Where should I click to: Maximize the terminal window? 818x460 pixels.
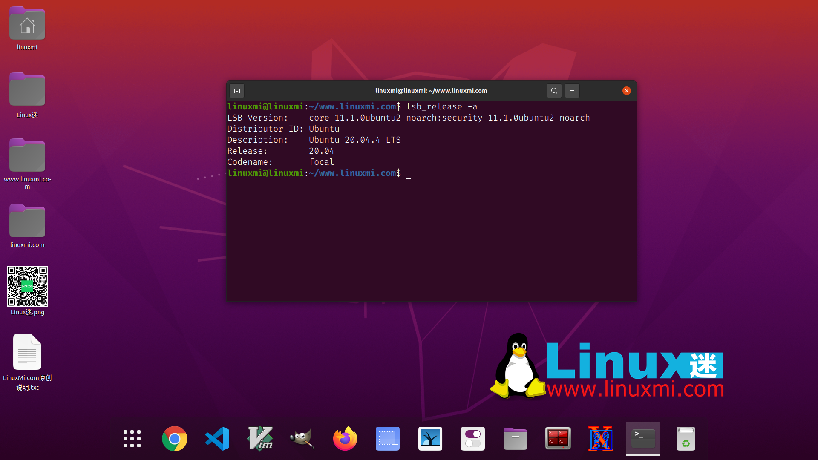[x=610, y=91]
